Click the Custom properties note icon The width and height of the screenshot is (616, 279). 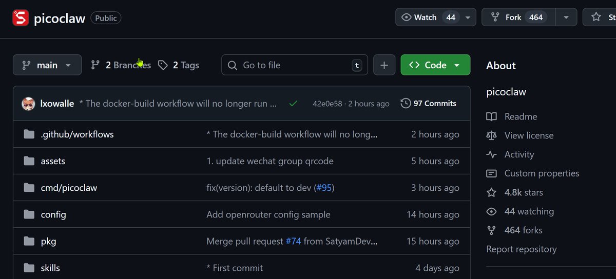(492, 173)
